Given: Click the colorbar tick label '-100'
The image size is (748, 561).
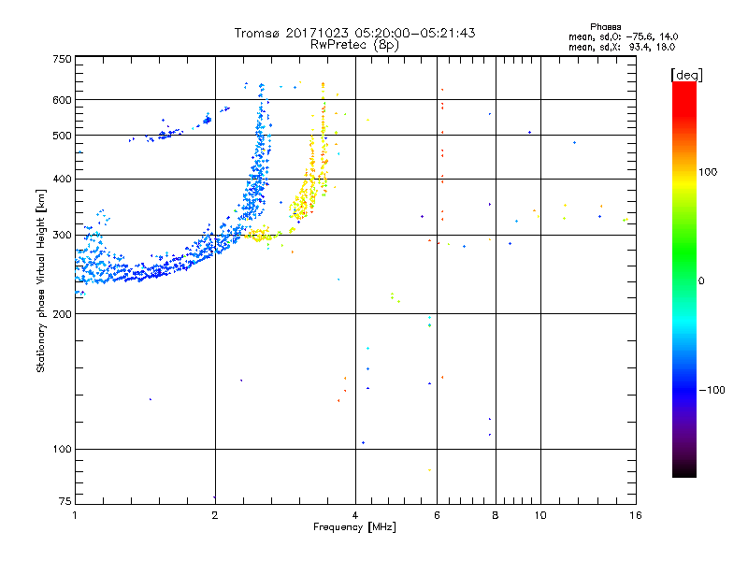Looking at the screenshot, I should tap(712, 390).
